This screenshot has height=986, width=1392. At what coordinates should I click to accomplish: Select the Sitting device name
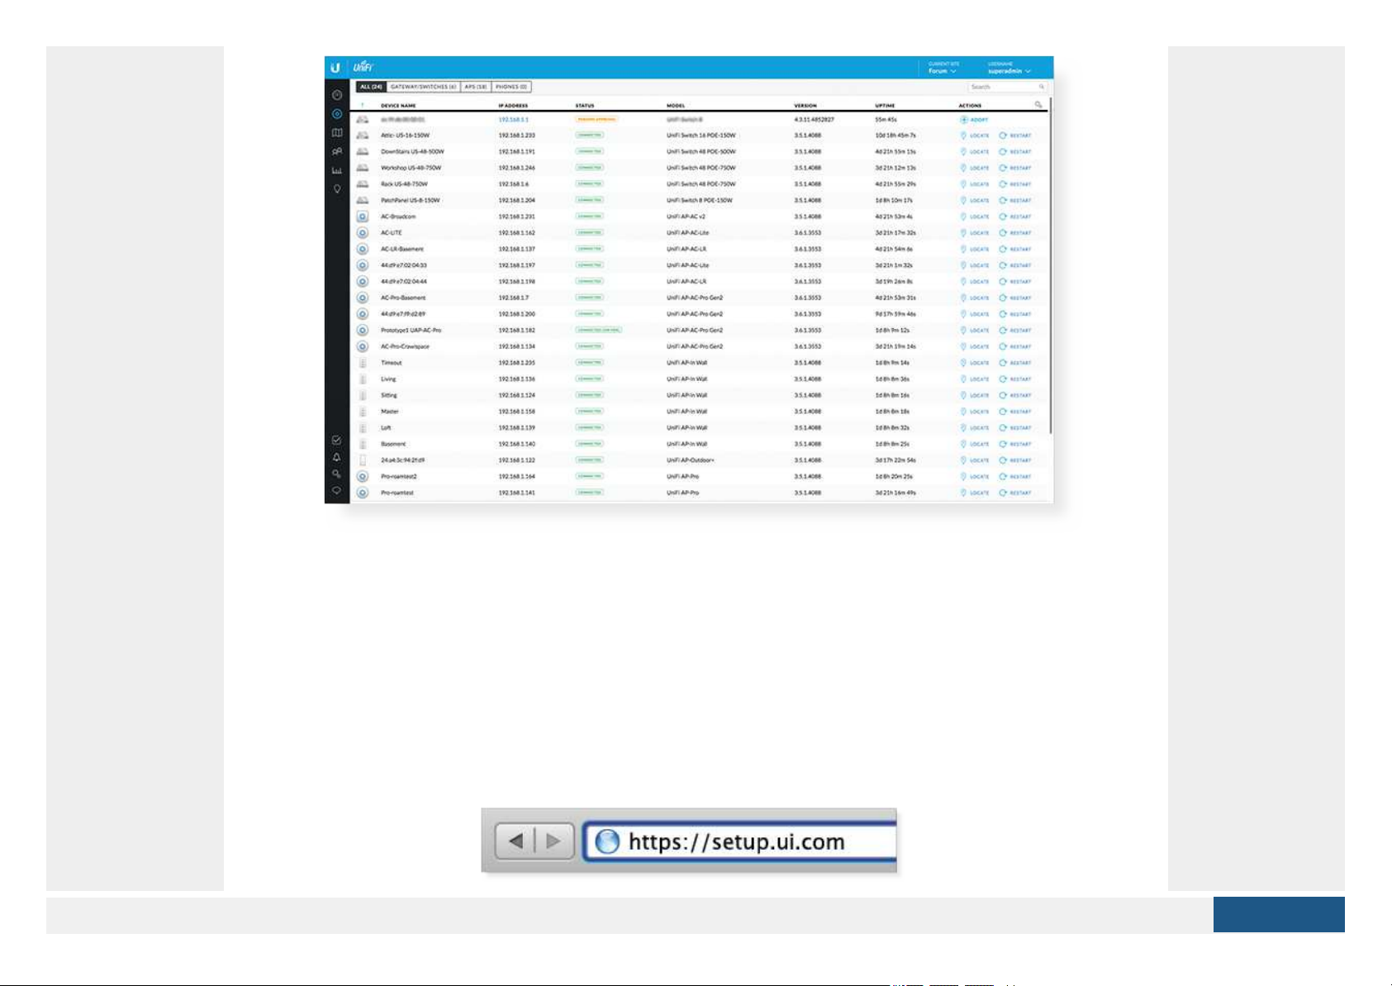coord(389,395)
